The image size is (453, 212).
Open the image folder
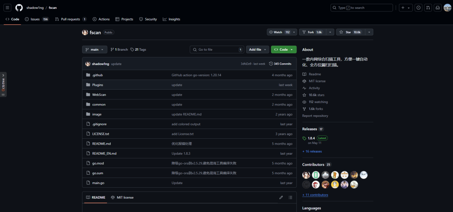point(97,114)
